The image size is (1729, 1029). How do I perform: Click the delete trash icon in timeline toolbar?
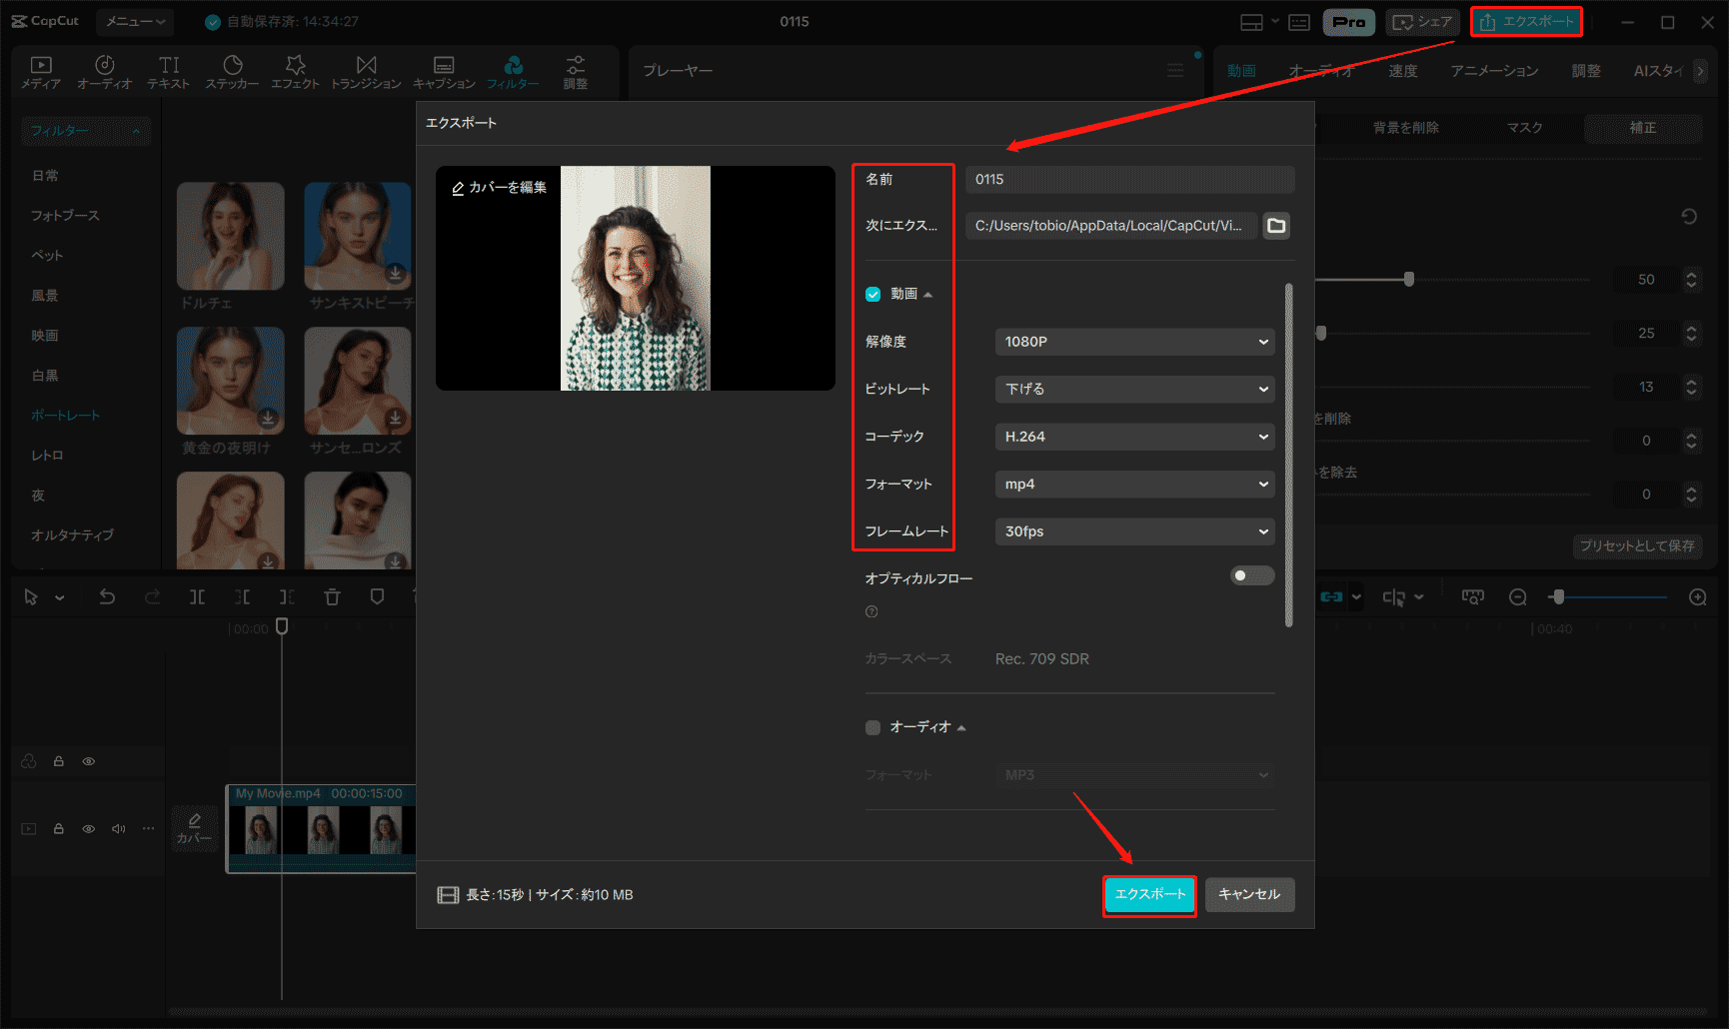point(332,597)
